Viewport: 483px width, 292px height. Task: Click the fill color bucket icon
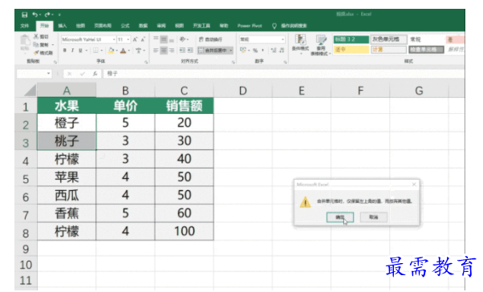(x=112, y=51)
